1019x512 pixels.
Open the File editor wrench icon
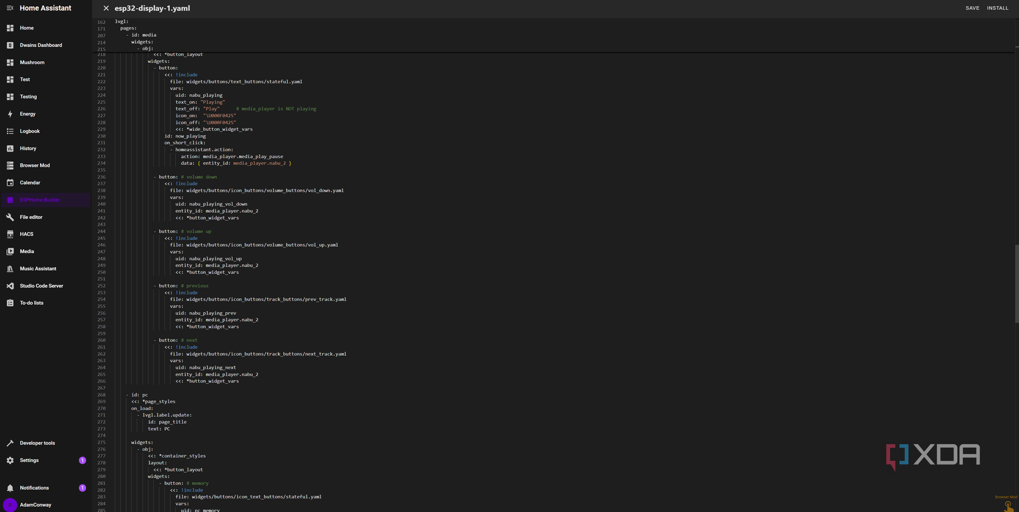(10, 217)
